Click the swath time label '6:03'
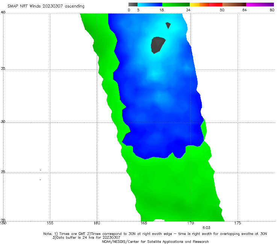The width and height of the screenshot is (278, 244). [206, 228]
